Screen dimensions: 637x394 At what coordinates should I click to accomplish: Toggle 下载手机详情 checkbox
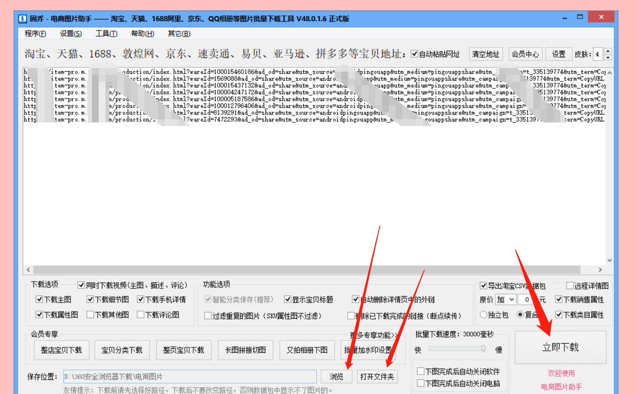[141, 299]
